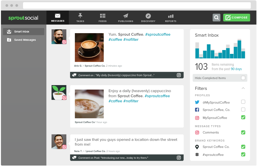
Task: Enable the Hide Completed Items checkbox
Action: click(243, 78)
